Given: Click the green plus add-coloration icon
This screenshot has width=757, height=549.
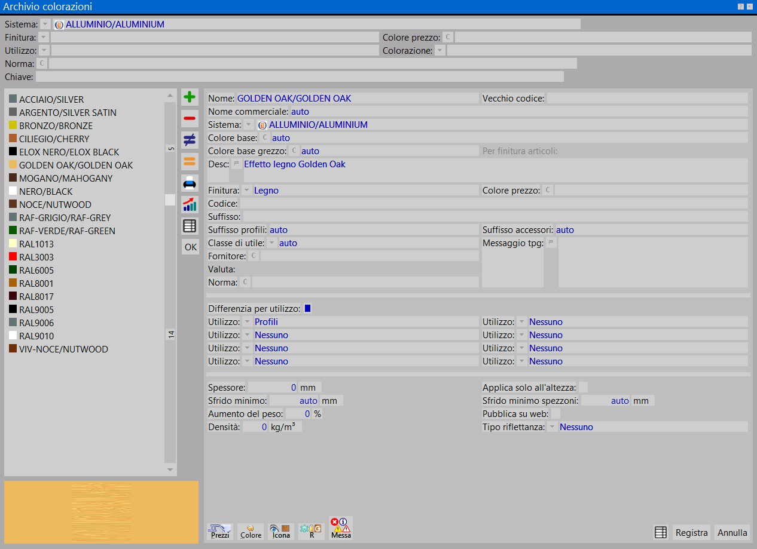Looking at the screenshot, I should 190,97.
